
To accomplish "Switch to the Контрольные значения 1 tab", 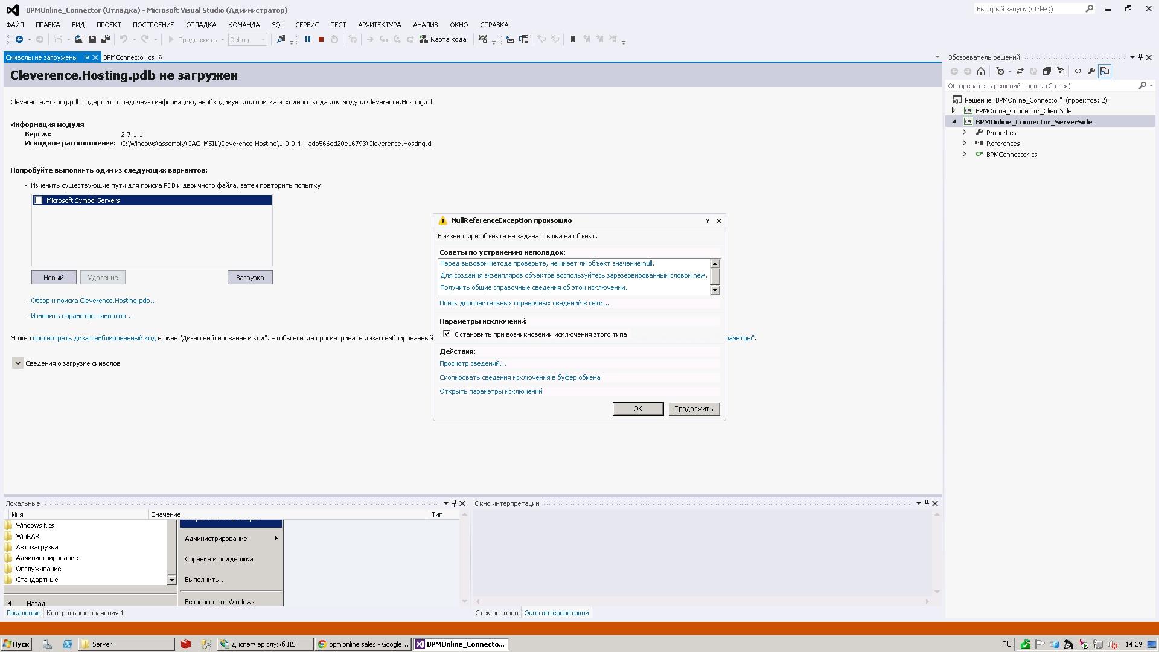I will pyautogui.click(x=85, y=613).
